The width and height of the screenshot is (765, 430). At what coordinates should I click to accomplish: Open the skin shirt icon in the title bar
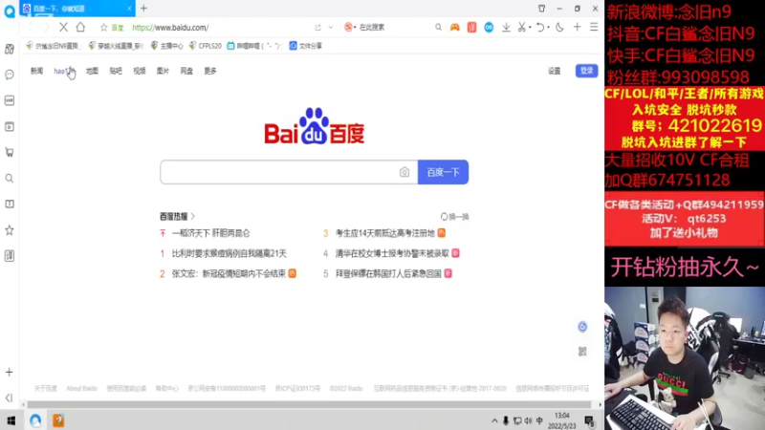tap(541, 9)
